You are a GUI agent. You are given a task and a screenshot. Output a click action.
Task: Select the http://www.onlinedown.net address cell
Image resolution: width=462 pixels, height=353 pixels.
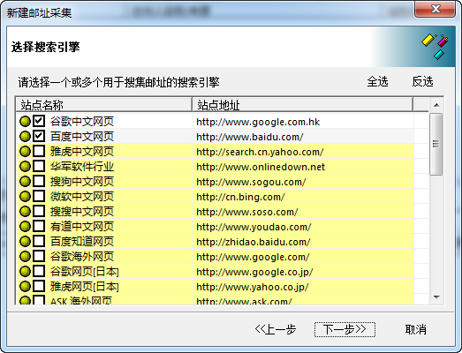click(x=303, y=167)
